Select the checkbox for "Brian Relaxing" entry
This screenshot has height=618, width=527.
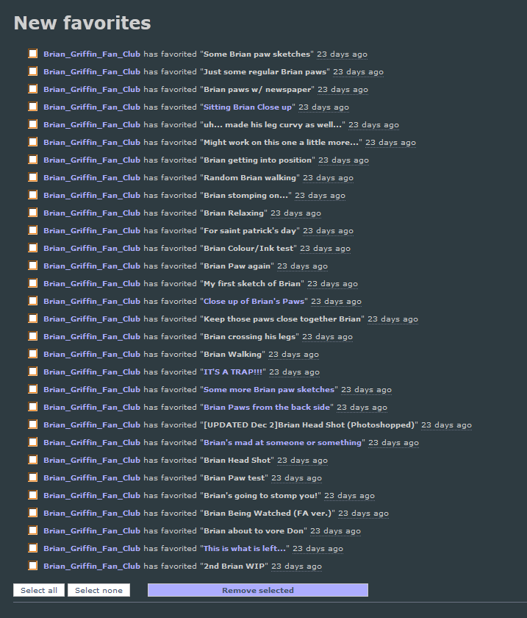(32, 213)
